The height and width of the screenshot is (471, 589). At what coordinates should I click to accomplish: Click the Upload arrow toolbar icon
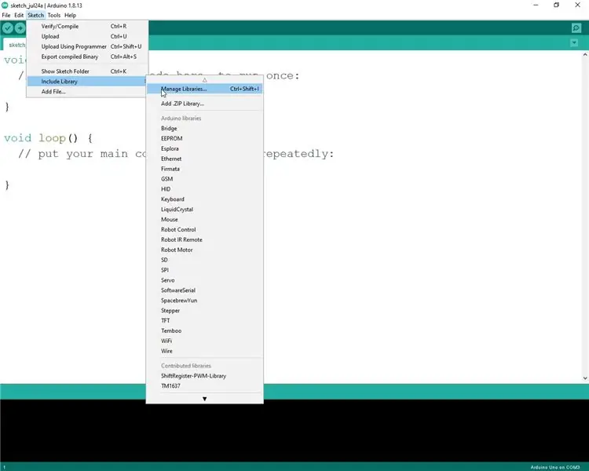click(20, 28)
